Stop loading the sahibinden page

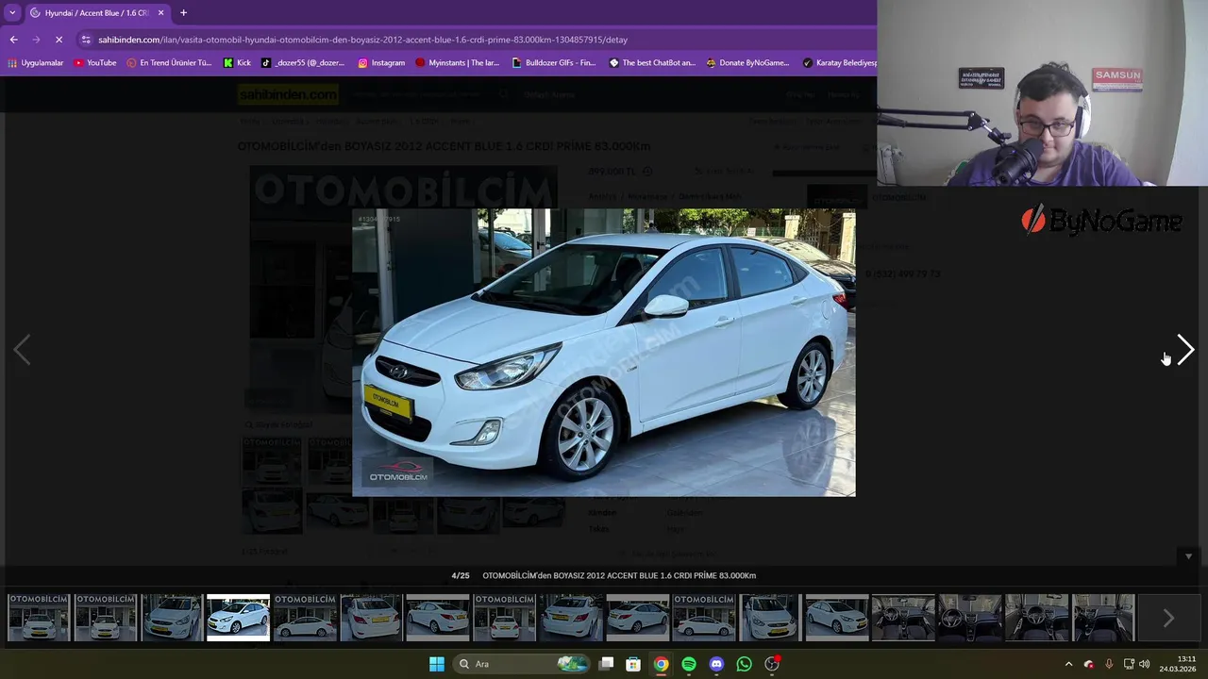point(59,40)
